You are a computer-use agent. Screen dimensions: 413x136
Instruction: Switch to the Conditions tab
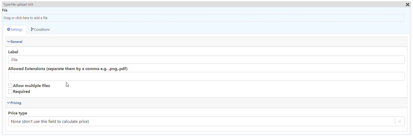[40, 29]
